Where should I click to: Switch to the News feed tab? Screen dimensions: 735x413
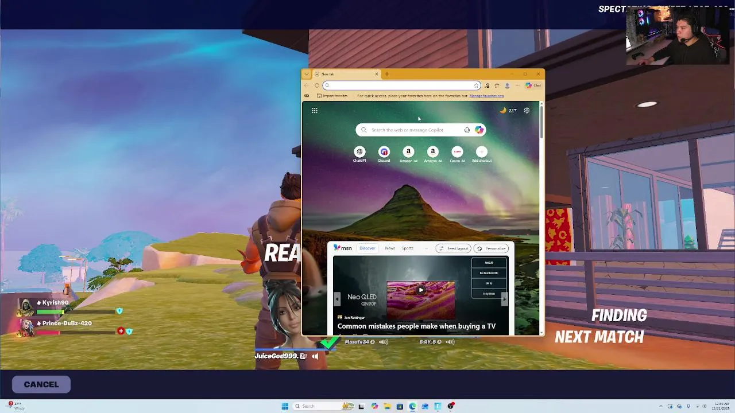coord(390,248)
